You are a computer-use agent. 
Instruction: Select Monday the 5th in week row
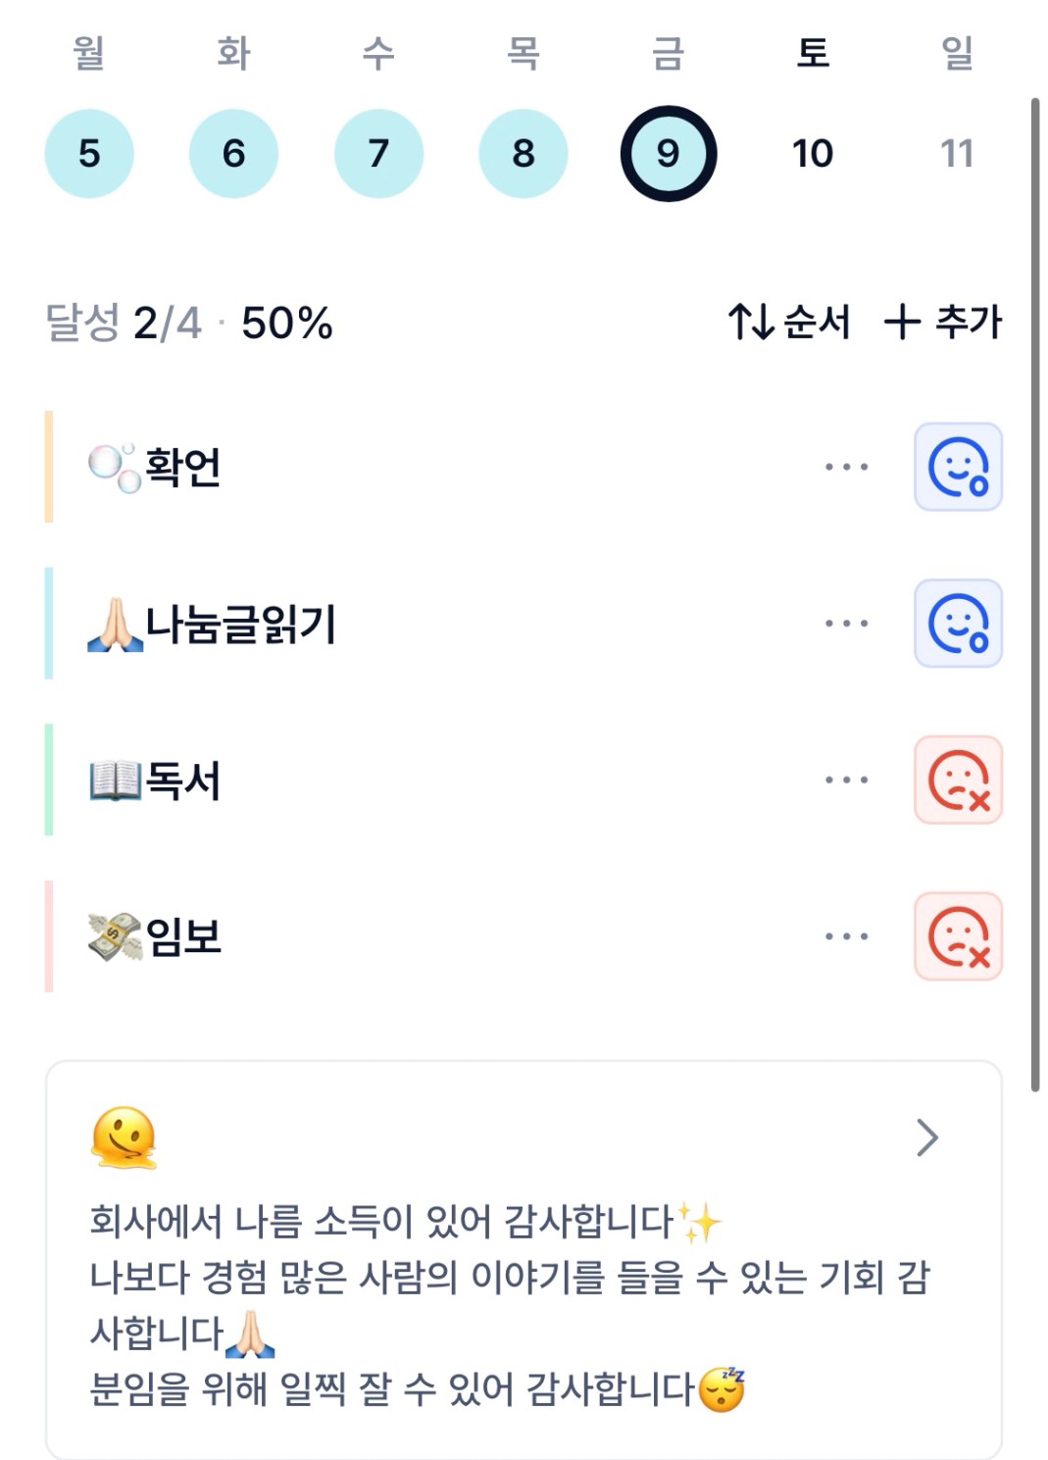pyautogui.click(x=89, y=154)
